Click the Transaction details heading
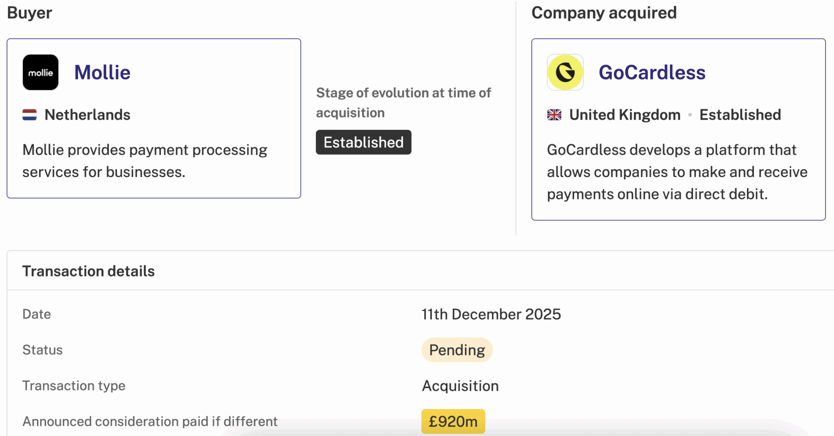The image size is (834, 436). (88, 271)
